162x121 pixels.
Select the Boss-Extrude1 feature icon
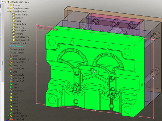click(11, 59)
